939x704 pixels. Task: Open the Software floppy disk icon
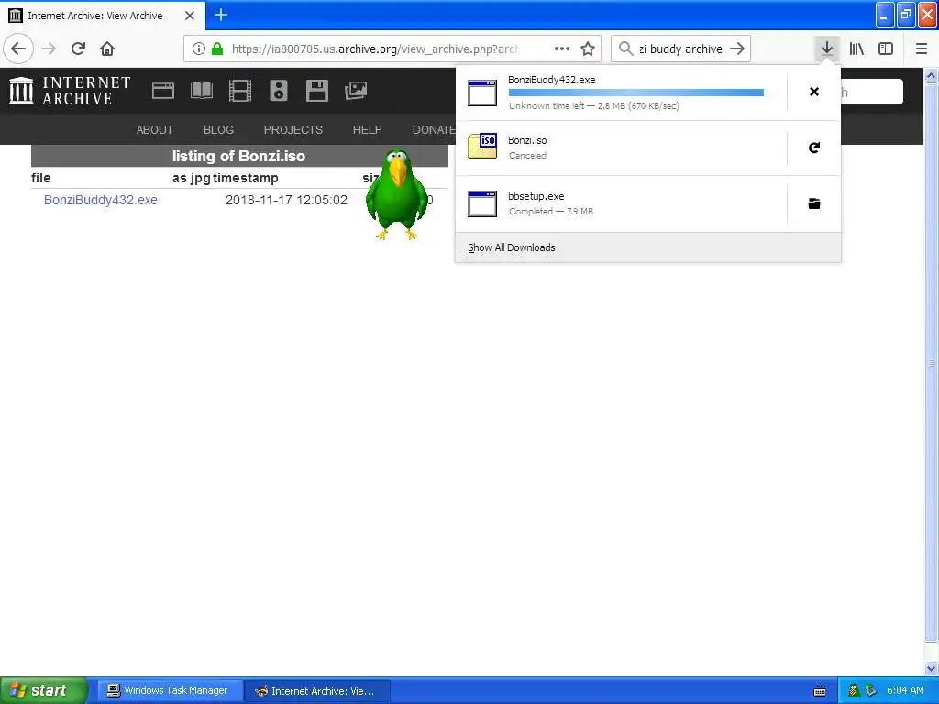point(316,91)
